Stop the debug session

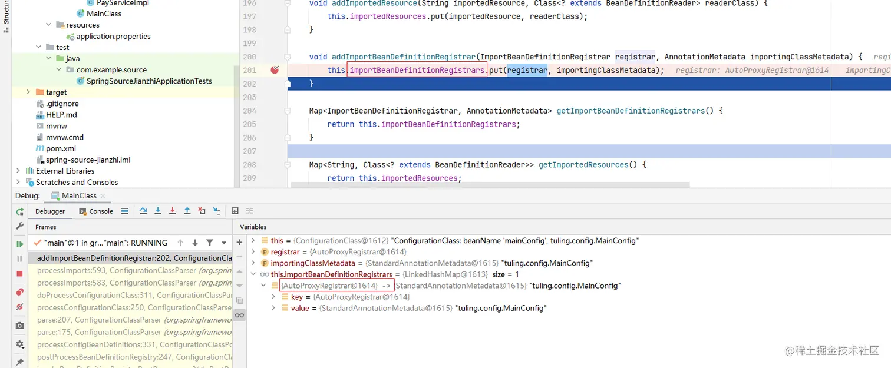point(20,274)
